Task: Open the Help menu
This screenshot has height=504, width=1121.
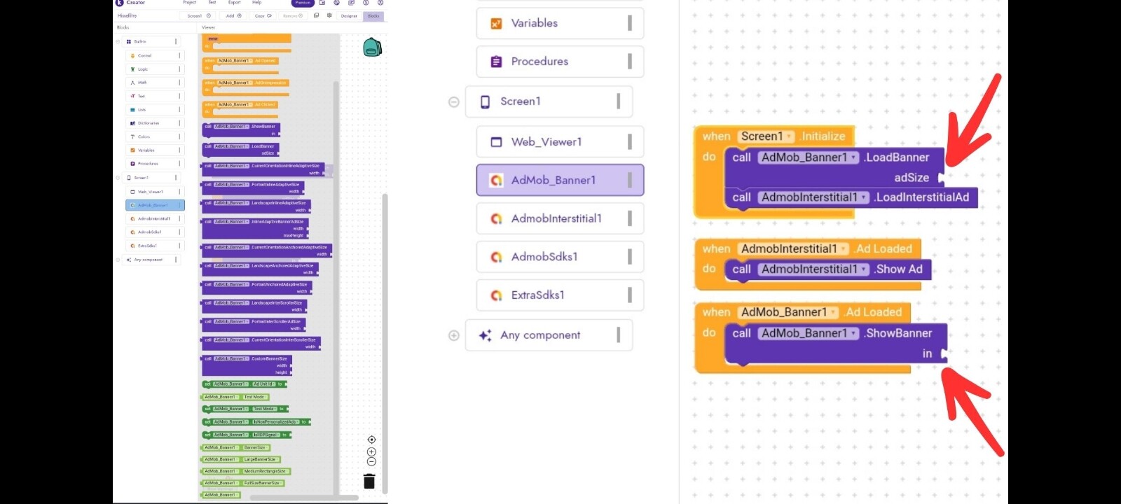Action: click(x=257, y=3)
